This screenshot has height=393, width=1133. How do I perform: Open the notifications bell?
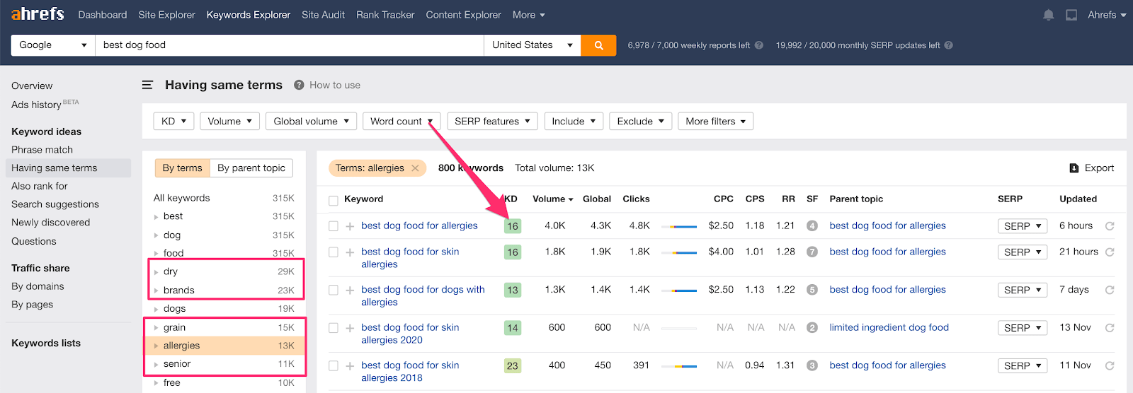point(1048,15)
